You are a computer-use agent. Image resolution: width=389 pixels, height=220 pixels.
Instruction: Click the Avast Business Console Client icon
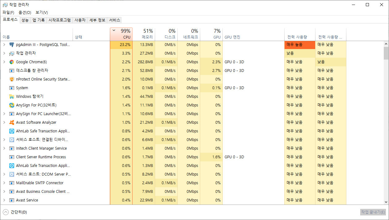point(12,192)
